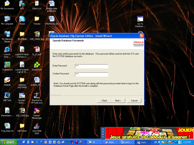
Task: Select the Starry.txt file icon
Action: pyautogui.click(x=37, y=5)
